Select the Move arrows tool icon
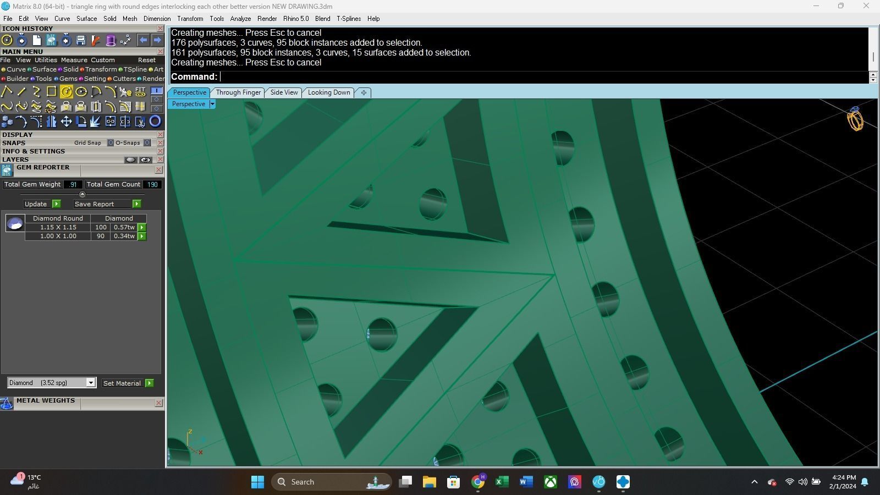This screenshot has width=880, height=495. coord(66,121)
